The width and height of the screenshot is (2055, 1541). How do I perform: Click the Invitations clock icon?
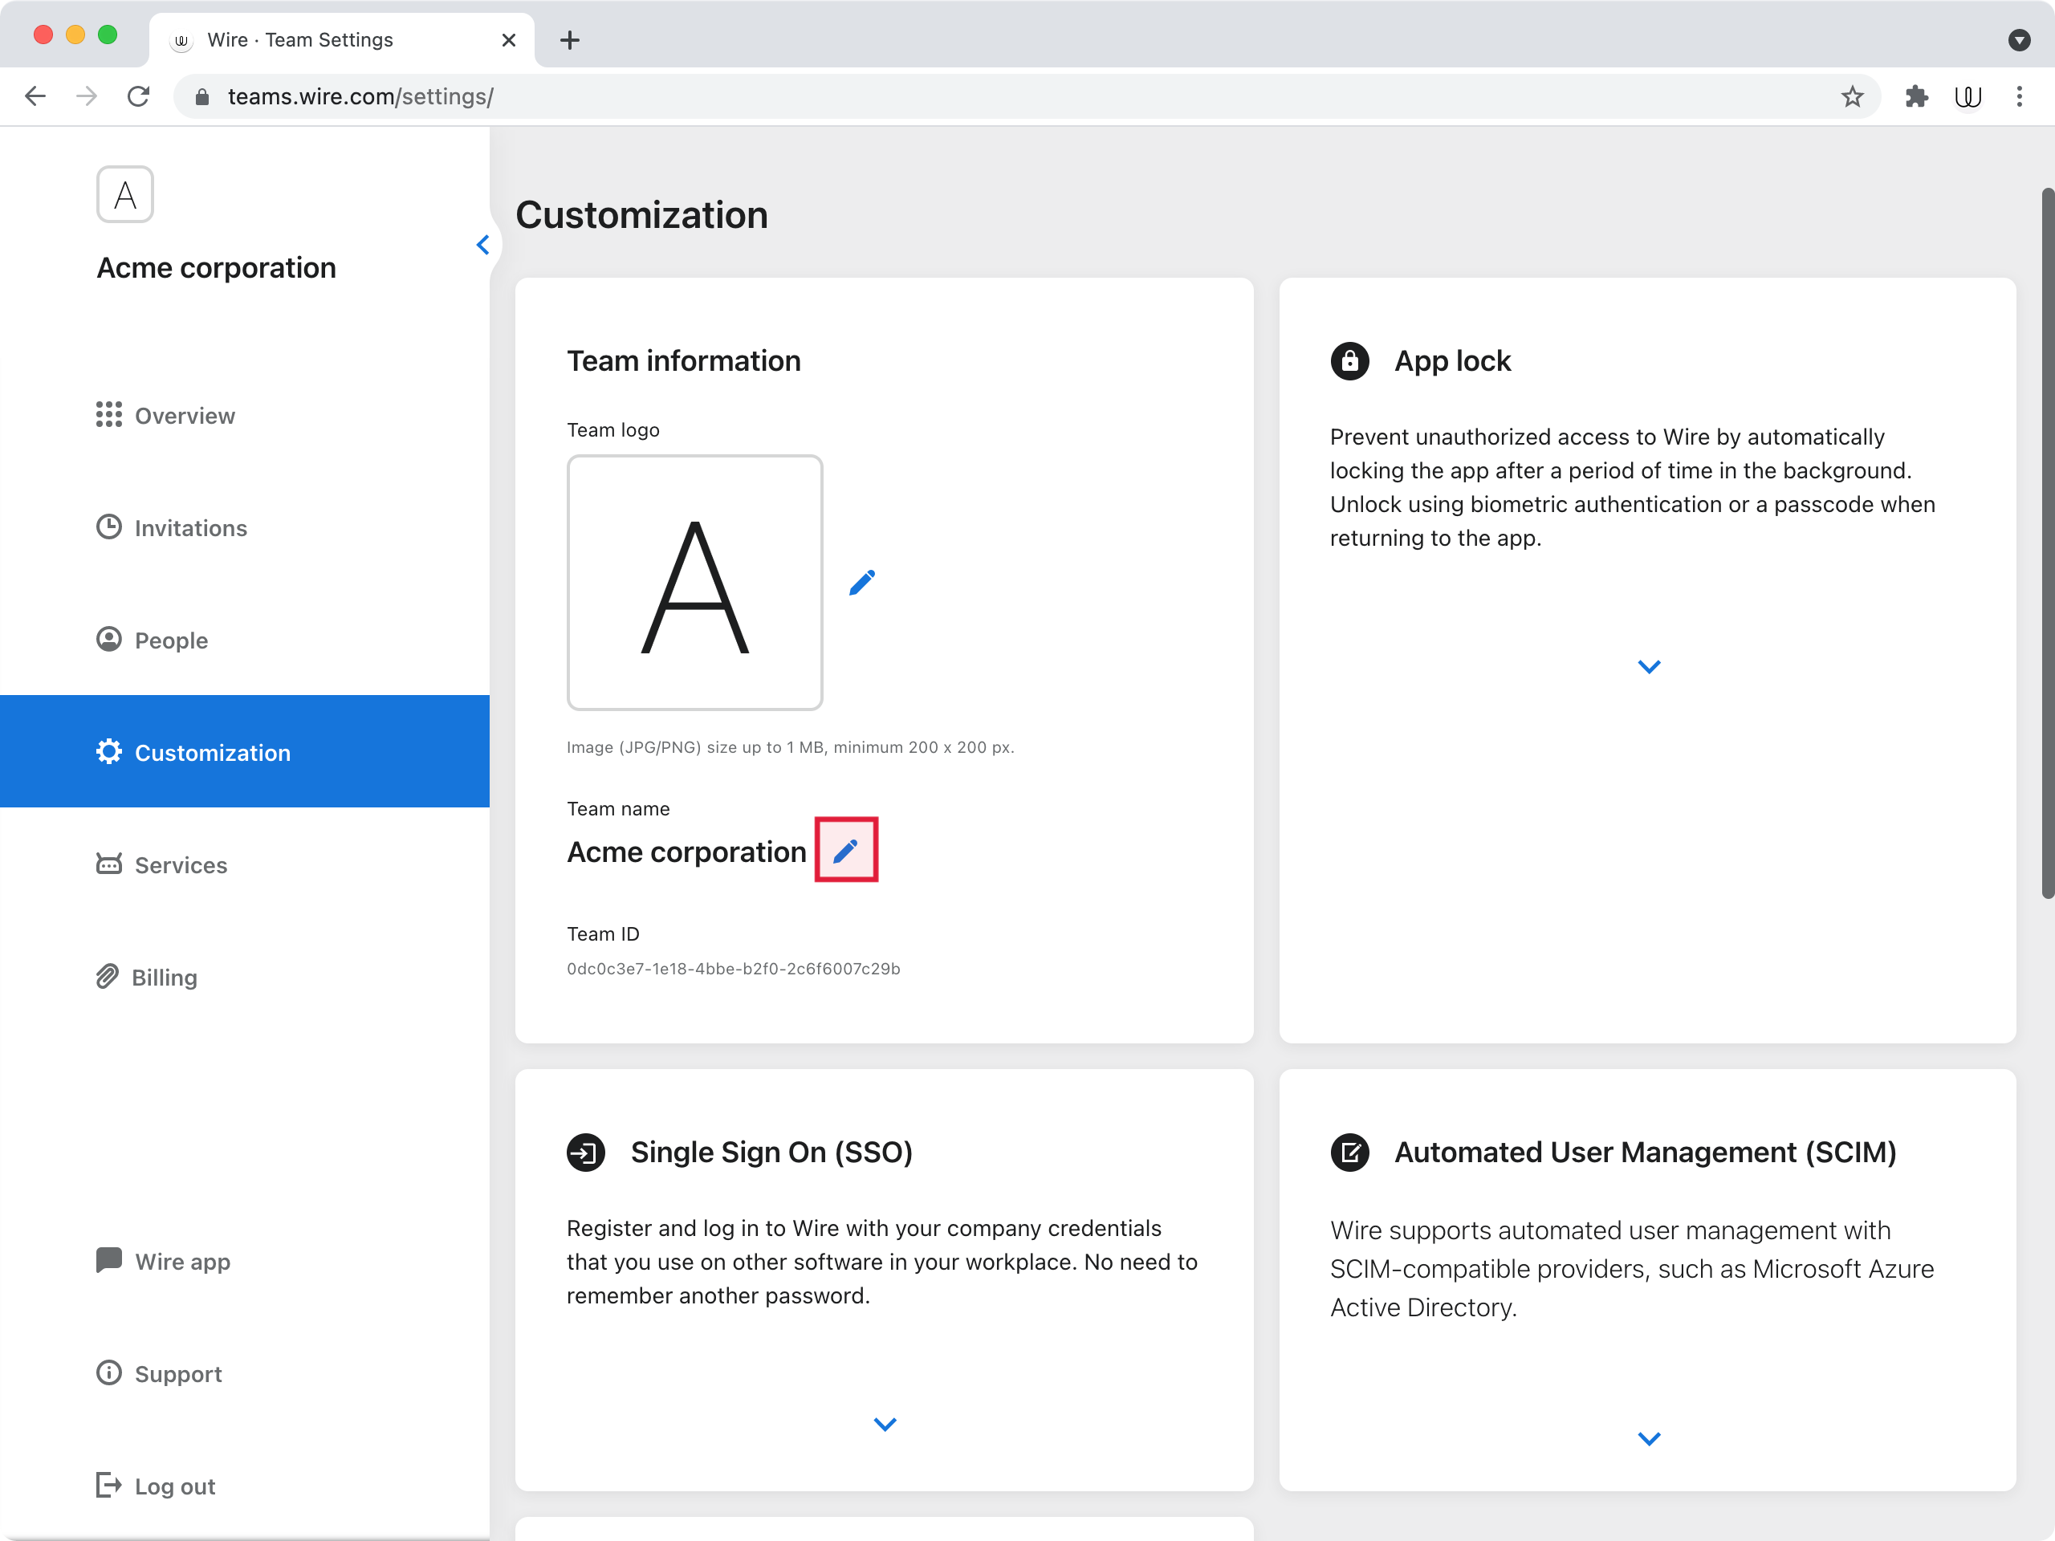coord(108,527)
